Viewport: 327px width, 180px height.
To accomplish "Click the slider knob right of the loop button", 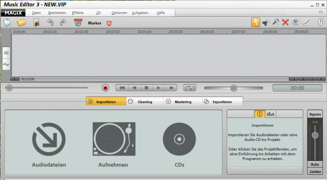I will coord(234,88).
